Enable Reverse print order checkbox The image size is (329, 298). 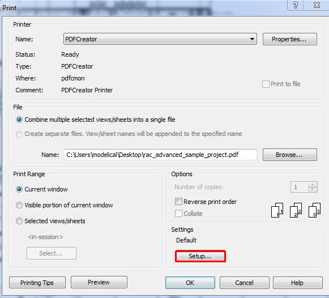point(178,202)
